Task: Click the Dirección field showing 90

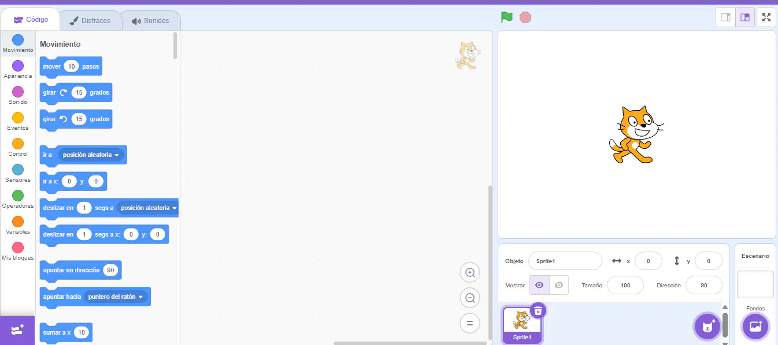Action: click(704, 285)
